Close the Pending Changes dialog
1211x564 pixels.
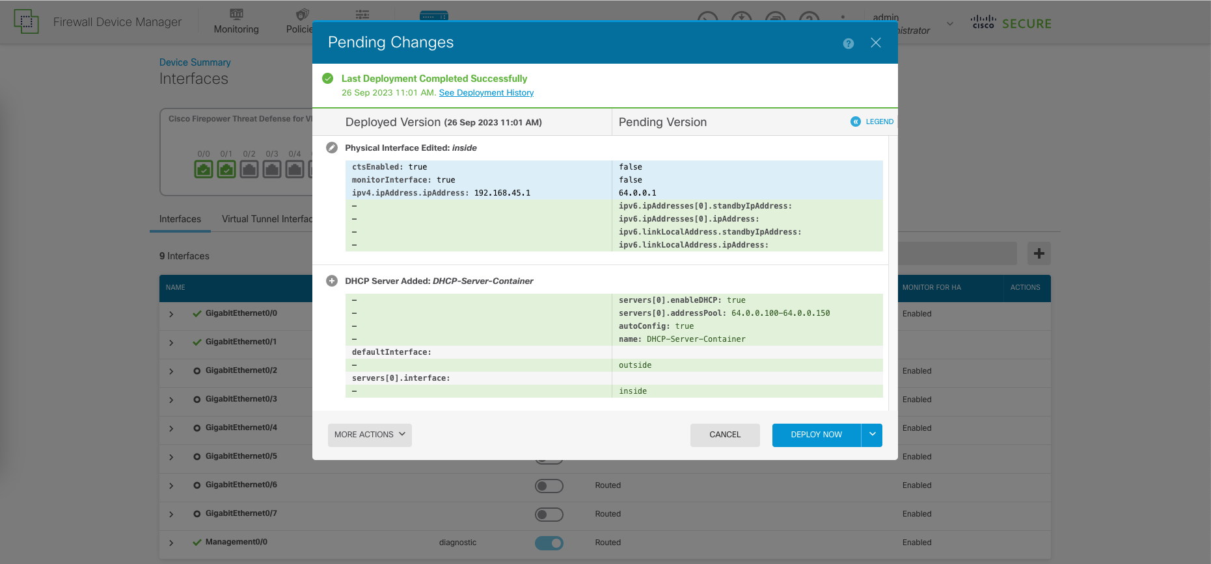(x=875, y=43)
